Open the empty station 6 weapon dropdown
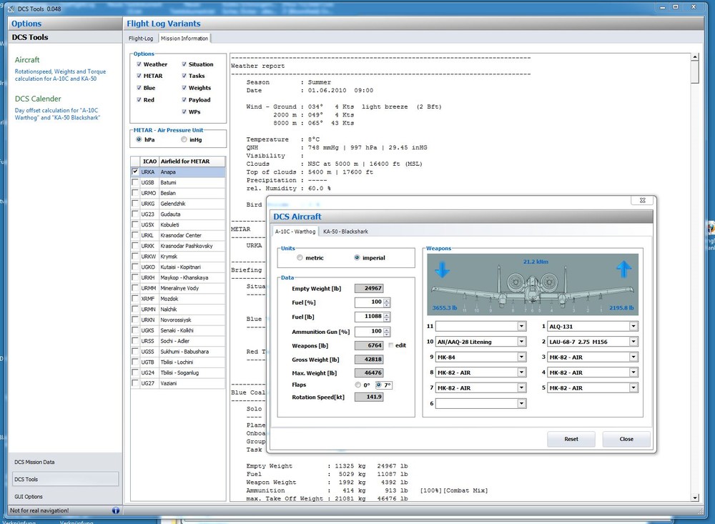The height and width of the screenshot is (524, 715). [x=521, y=403]
